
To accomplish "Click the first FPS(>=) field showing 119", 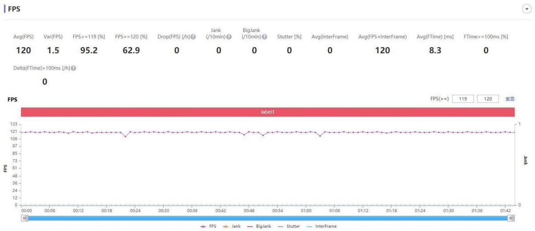I will click(463, 99).
